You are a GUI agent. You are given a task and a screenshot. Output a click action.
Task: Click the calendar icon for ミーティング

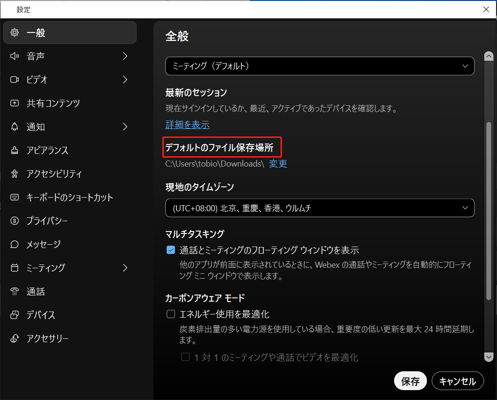pos(15,268)
